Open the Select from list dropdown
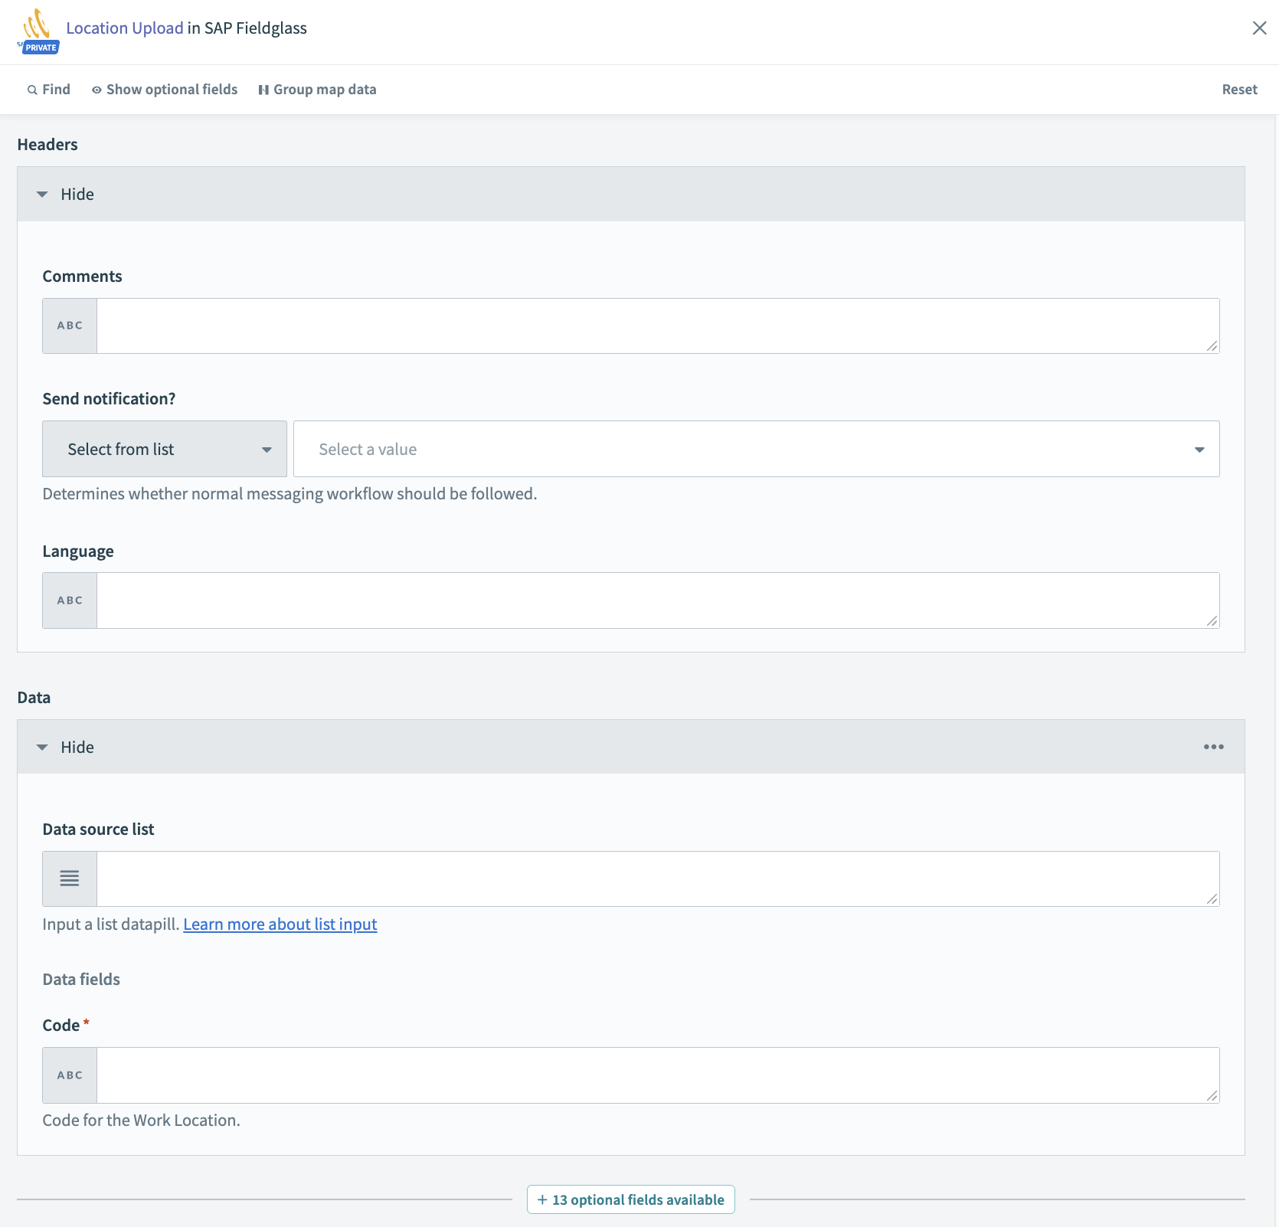The image size is (1279, 1227). 164,449
